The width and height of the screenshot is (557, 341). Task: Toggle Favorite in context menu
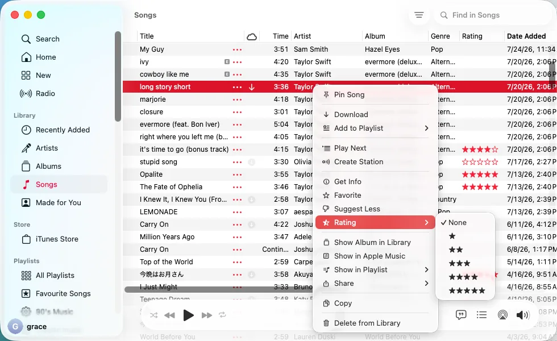tap(375, 196)
